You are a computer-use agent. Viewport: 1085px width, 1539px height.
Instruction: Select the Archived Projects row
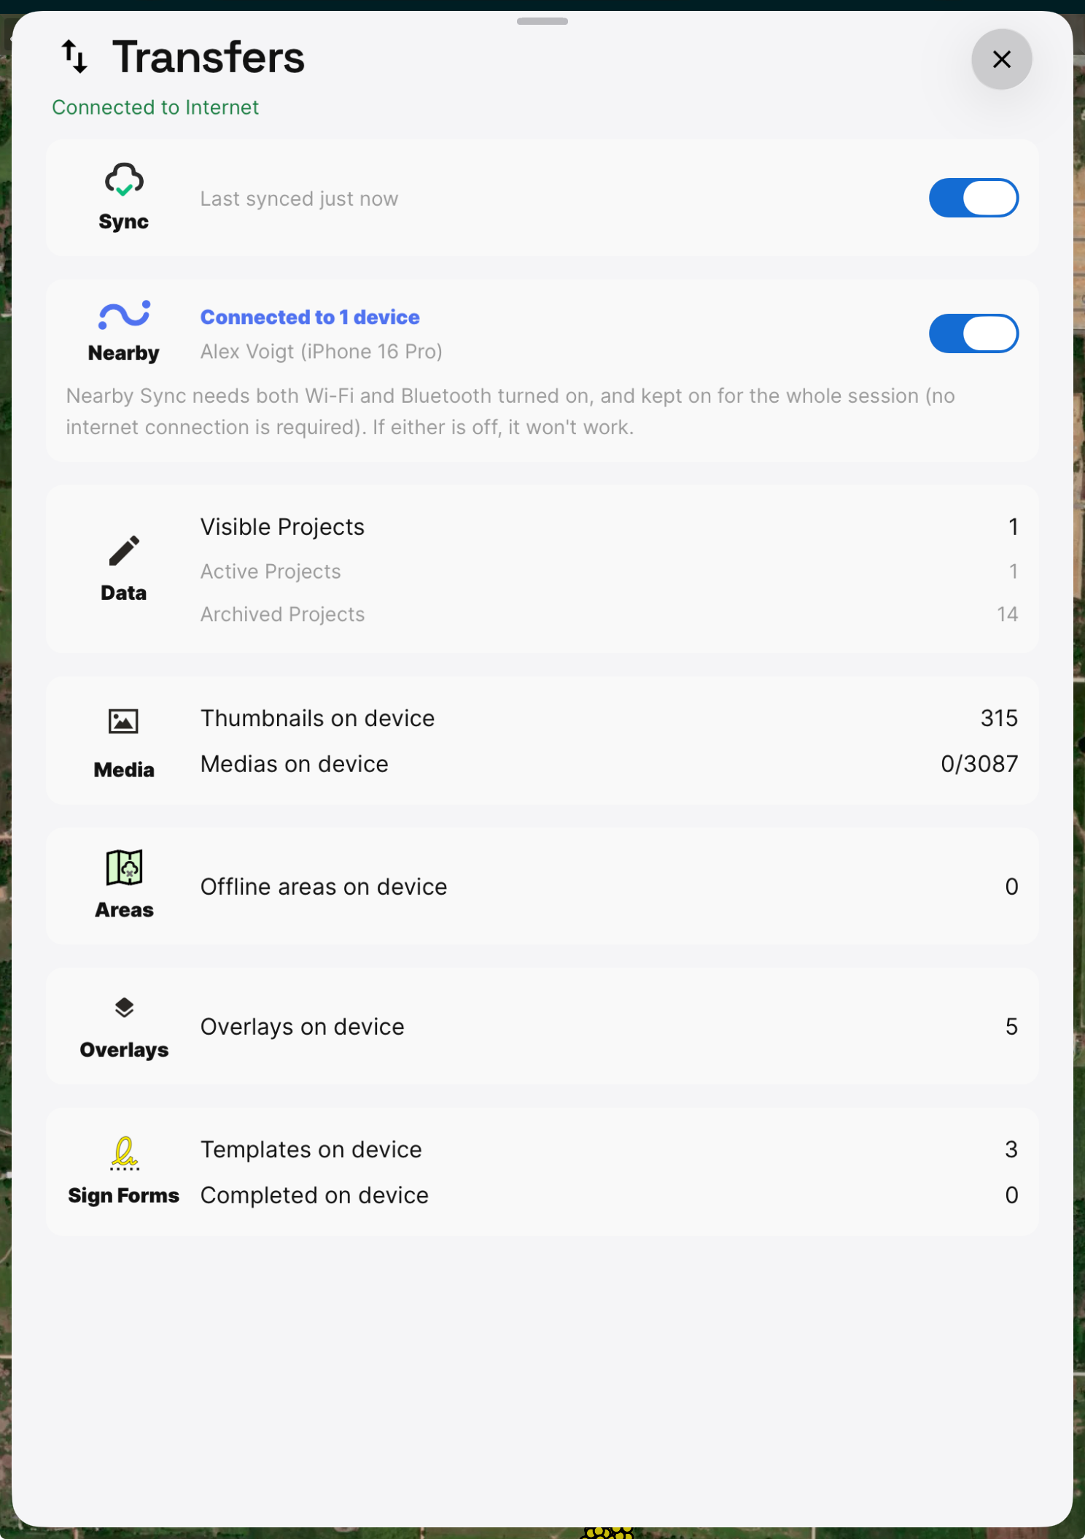click(x=609, y=614)
